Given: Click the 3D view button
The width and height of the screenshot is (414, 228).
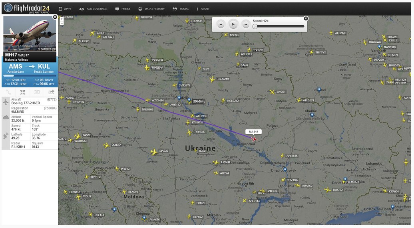Looking at the screenshot, I should [37, 92].
